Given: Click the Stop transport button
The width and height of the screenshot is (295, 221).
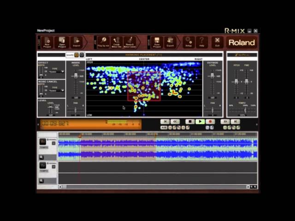Looking at the screenshot, I should (x=190, y=122).
